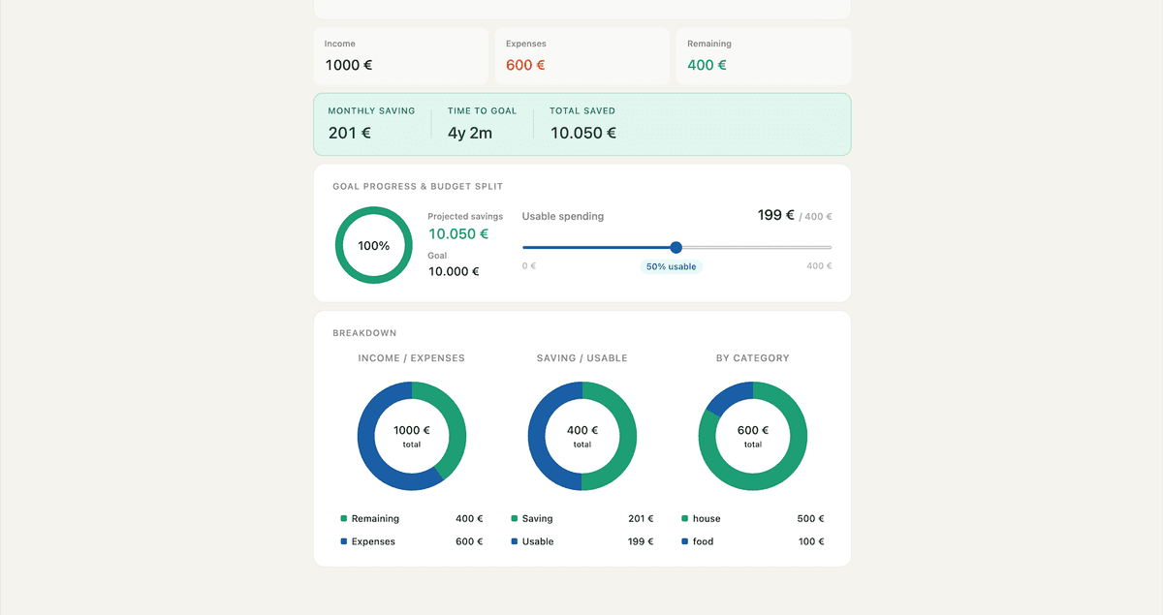Click the Remaining card showing 400 €
Screen dimensions: 1163x615
(764, 56)
